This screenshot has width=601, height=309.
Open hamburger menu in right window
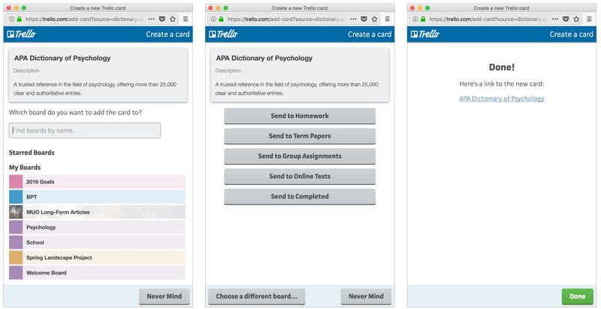[589, 19]
